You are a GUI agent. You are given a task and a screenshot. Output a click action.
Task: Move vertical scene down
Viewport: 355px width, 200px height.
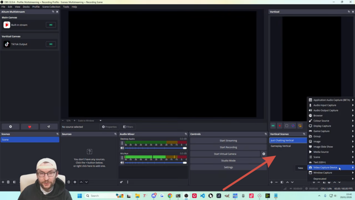click(x=293, y=182)
